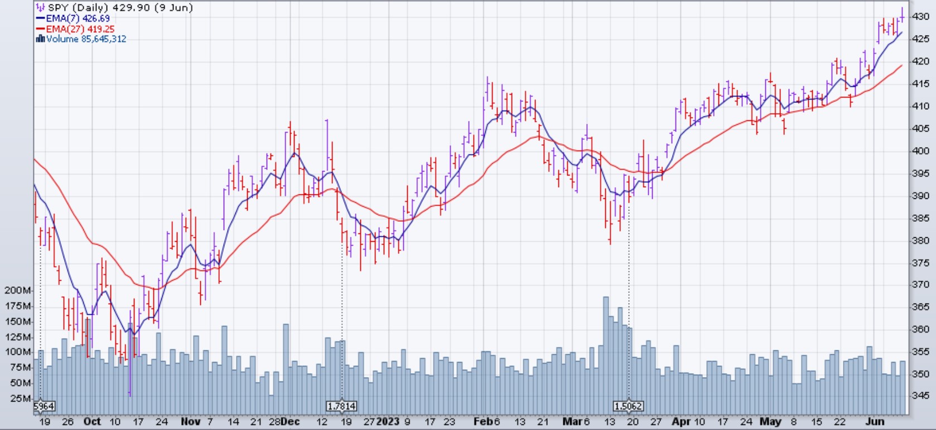Click the 200M volume axis label

[x=17, y=290]
